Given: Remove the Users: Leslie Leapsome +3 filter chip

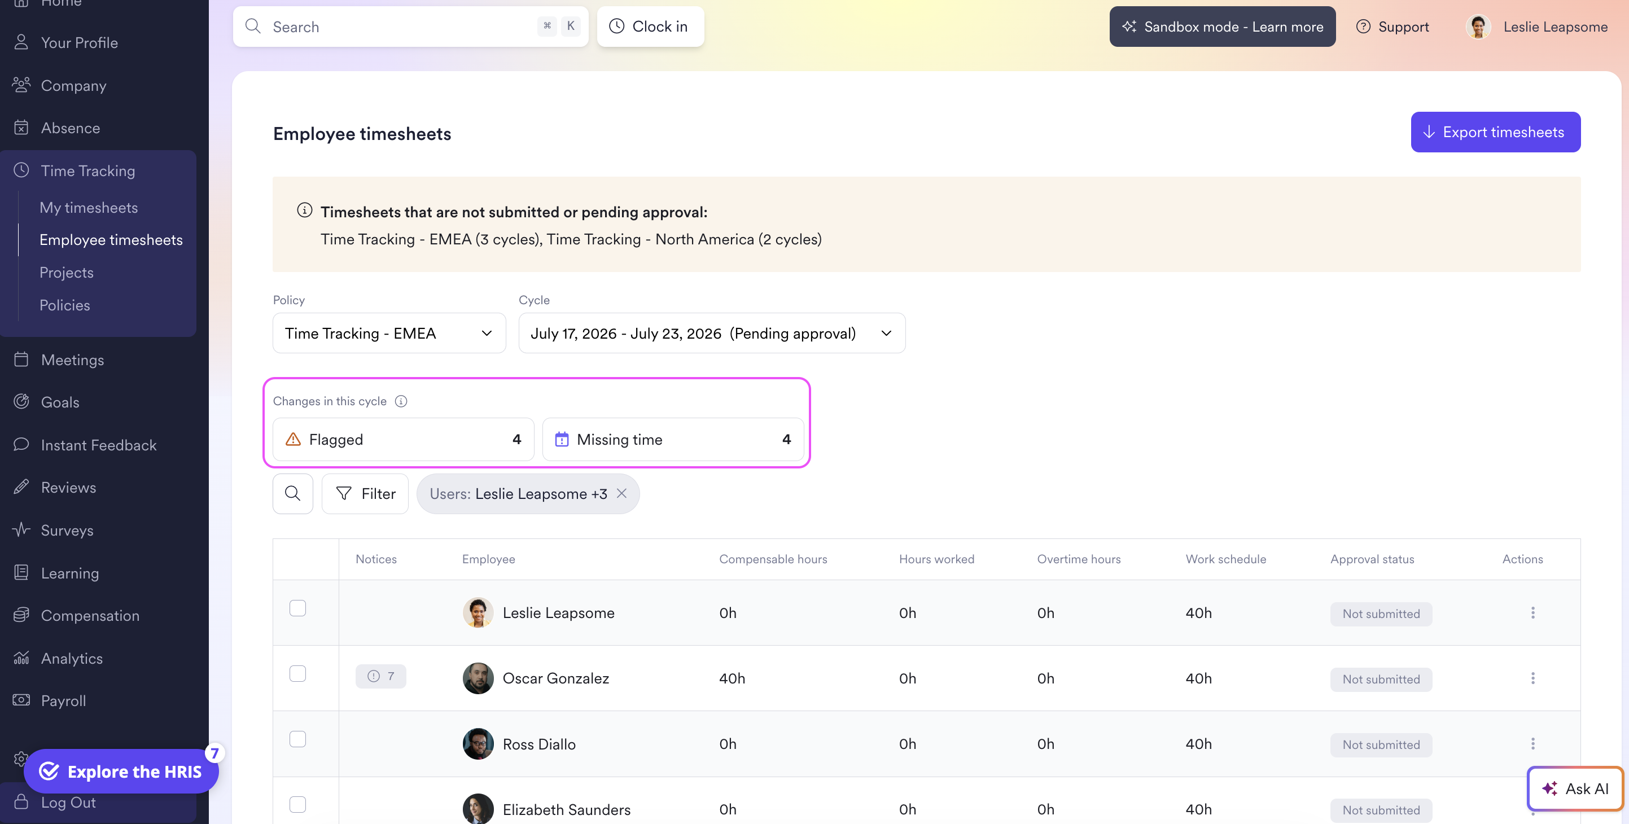Looking at the screenshot, I should point(621,493).
